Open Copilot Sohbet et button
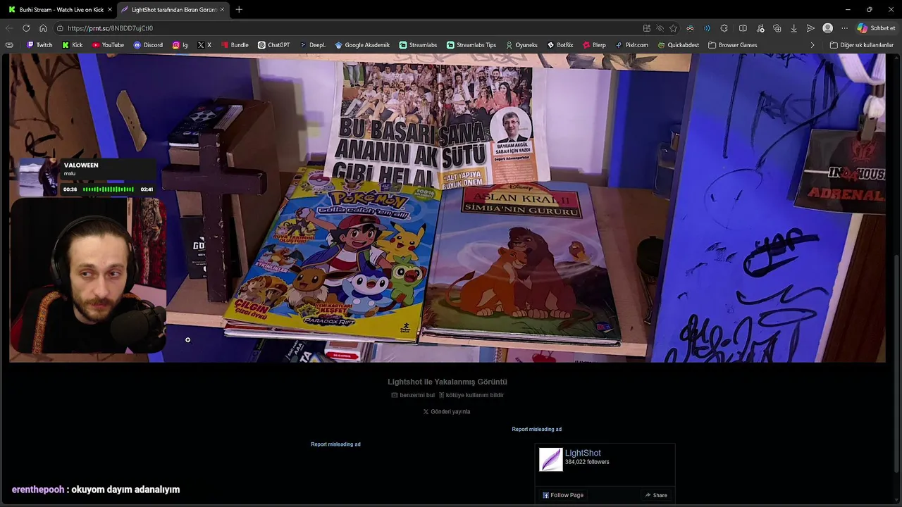The width and height of the screenshot is (902, 507). point(877,28)
